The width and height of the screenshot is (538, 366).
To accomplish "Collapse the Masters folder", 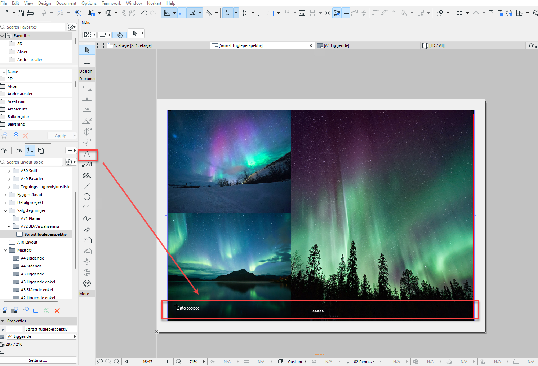I will pyautogui.click(x=5, y=250).
